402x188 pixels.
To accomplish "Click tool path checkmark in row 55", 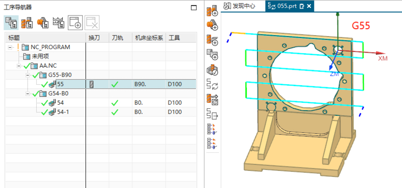I will (x=115, y=84).
